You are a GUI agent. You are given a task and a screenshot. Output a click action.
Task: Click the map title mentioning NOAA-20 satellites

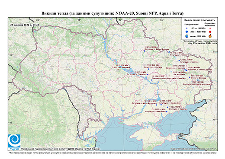pos(112,13)
